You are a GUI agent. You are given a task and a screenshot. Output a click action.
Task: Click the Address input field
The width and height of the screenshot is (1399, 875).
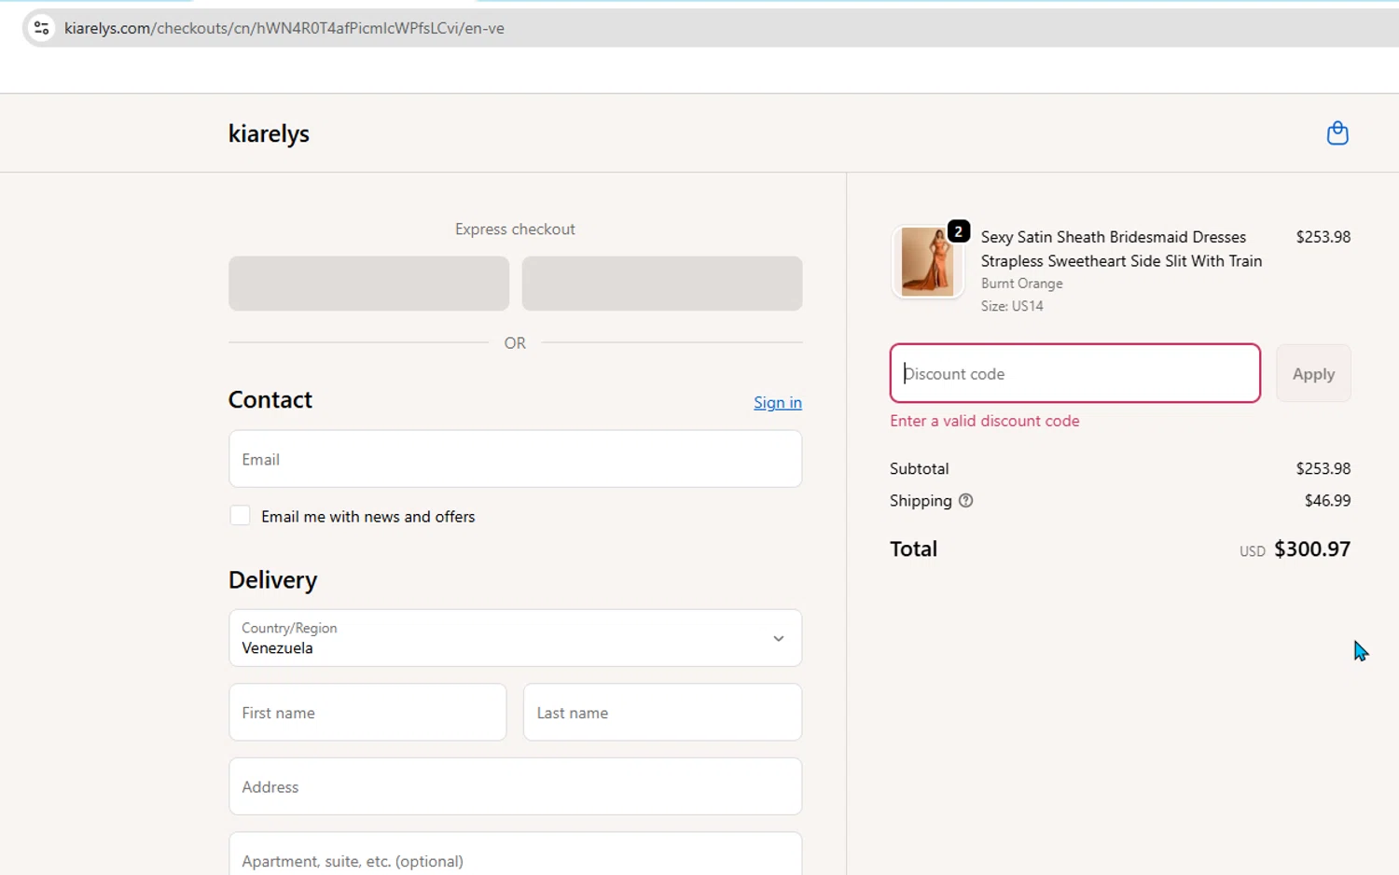pyautogui.click(x=515, y=786)
